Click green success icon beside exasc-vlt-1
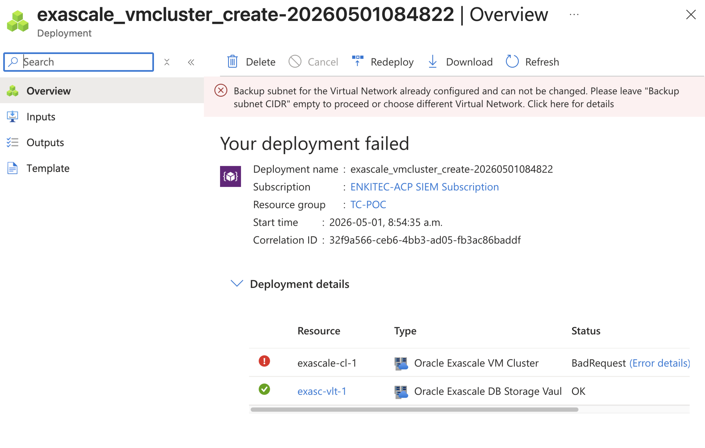Screen dimensions: 705x448 [264, 389]
